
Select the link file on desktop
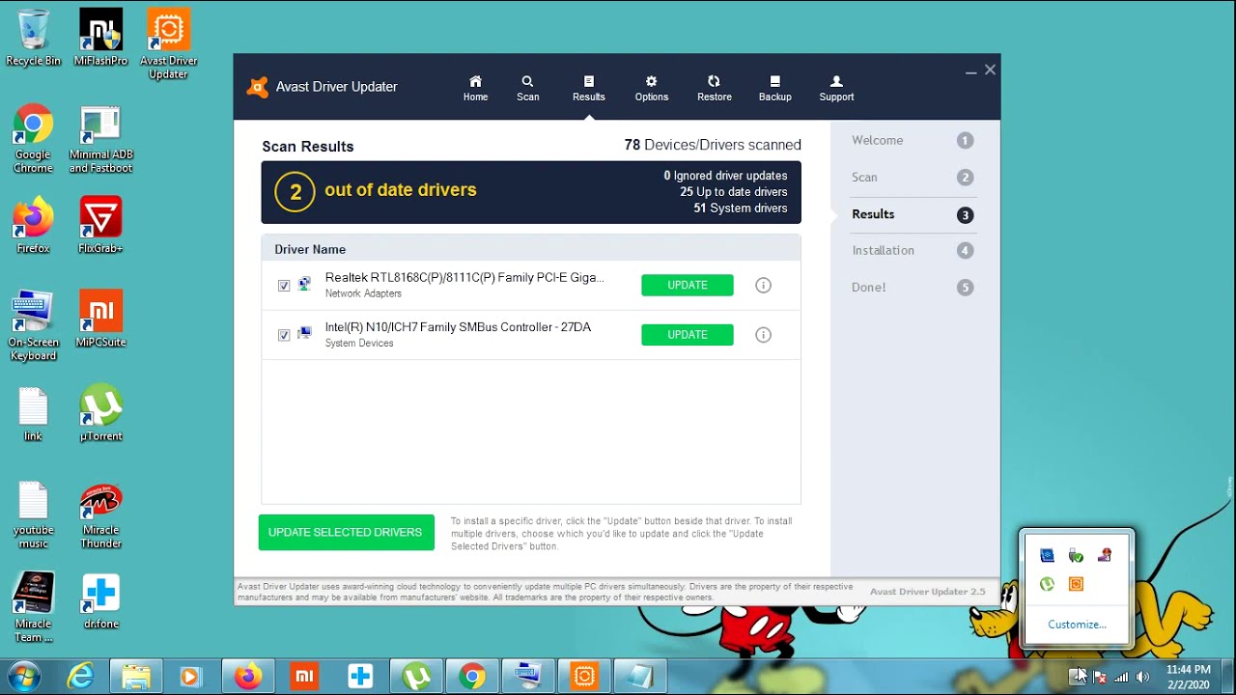33,414
